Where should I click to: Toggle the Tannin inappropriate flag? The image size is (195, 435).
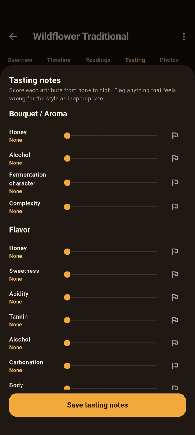click(175, 320)
